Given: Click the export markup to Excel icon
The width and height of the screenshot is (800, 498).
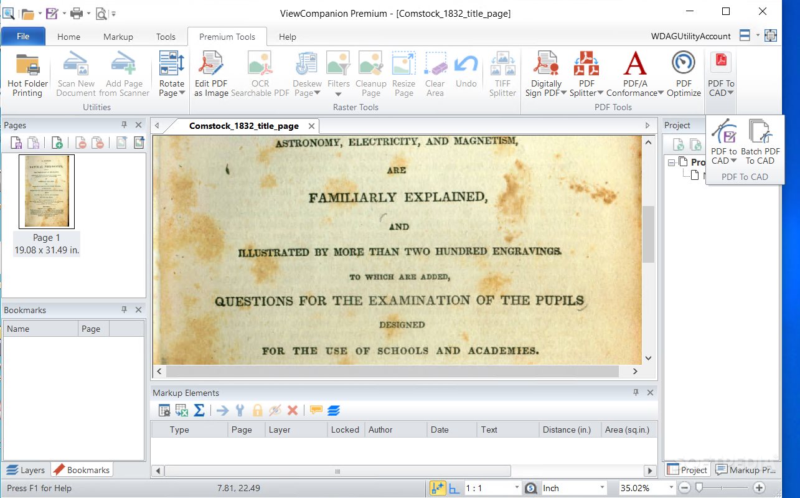Looking at the screenshot, I should (182, 410).
